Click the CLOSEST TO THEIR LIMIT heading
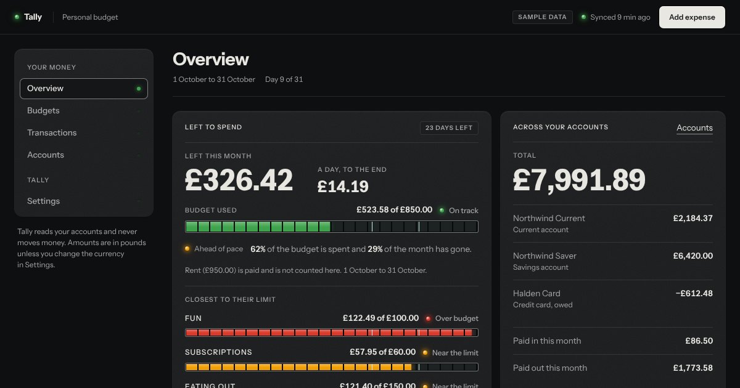The width and height of the screenshot is (740, 388). [230, 299]
